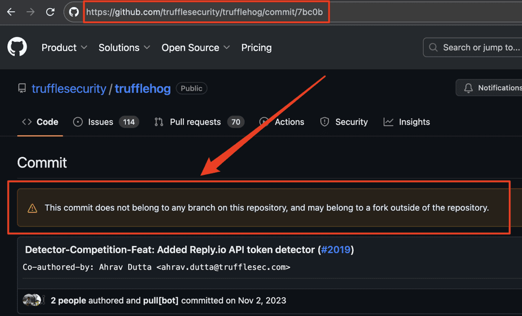Open the trufflehog repository link
This screenshot has height=316, width=522.
(142, 88)
